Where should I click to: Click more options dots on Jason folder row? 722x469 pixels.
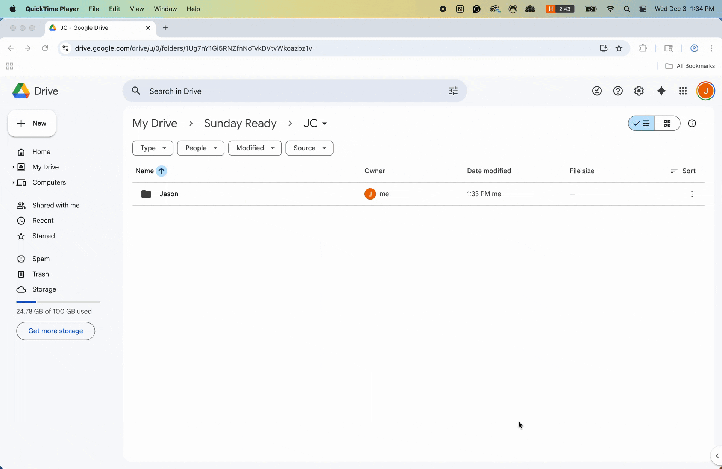[692, 194]
